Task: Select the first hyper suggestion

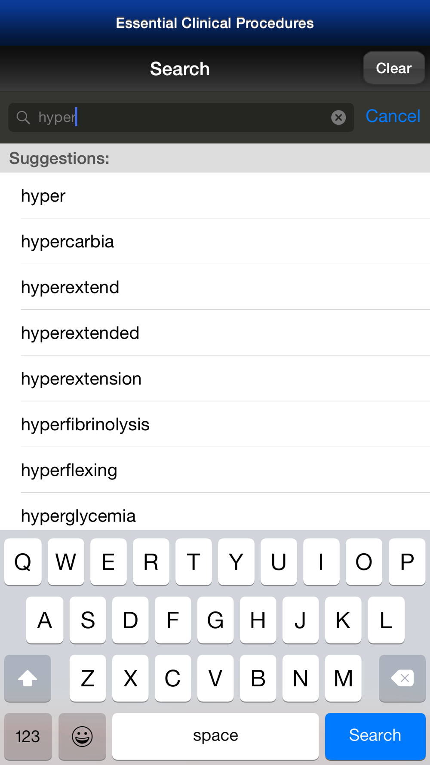Action: [x=215, y=196]
